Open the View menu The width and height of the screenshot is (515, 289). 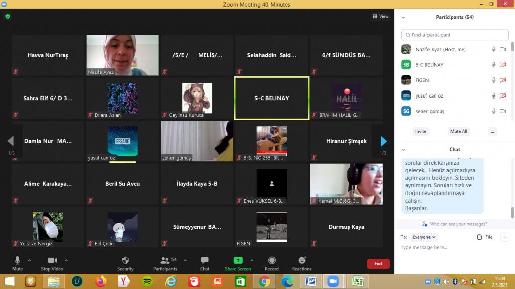point(381,16)
